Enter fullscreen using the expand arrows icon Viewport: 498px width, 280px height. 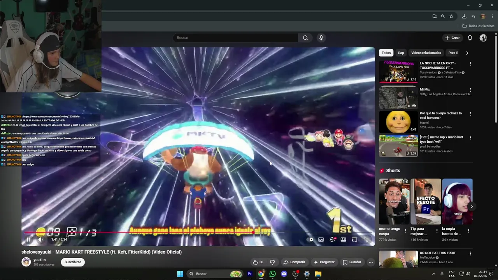coord(366,240)
